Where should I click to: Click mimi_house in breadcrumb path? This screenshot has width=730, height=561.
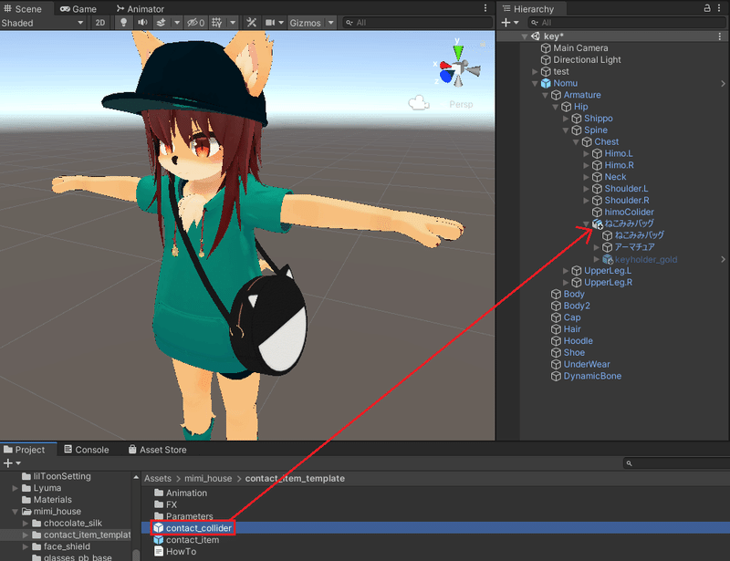[x=208, y=478]
